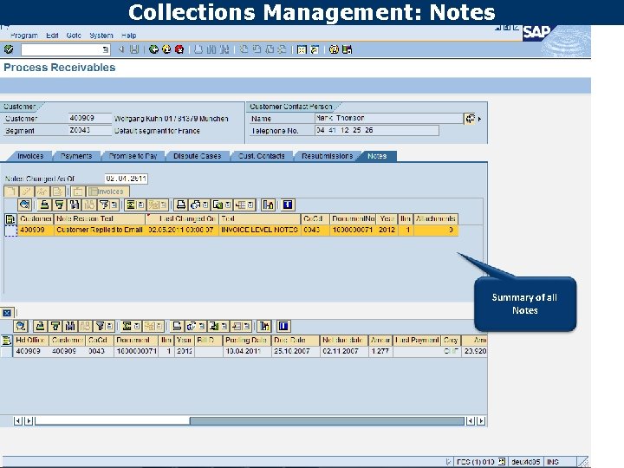Screen dimensions: 624x468
Task: Click Find binoculars in notes grid toolbar
Action: click(x=75, y=205)
